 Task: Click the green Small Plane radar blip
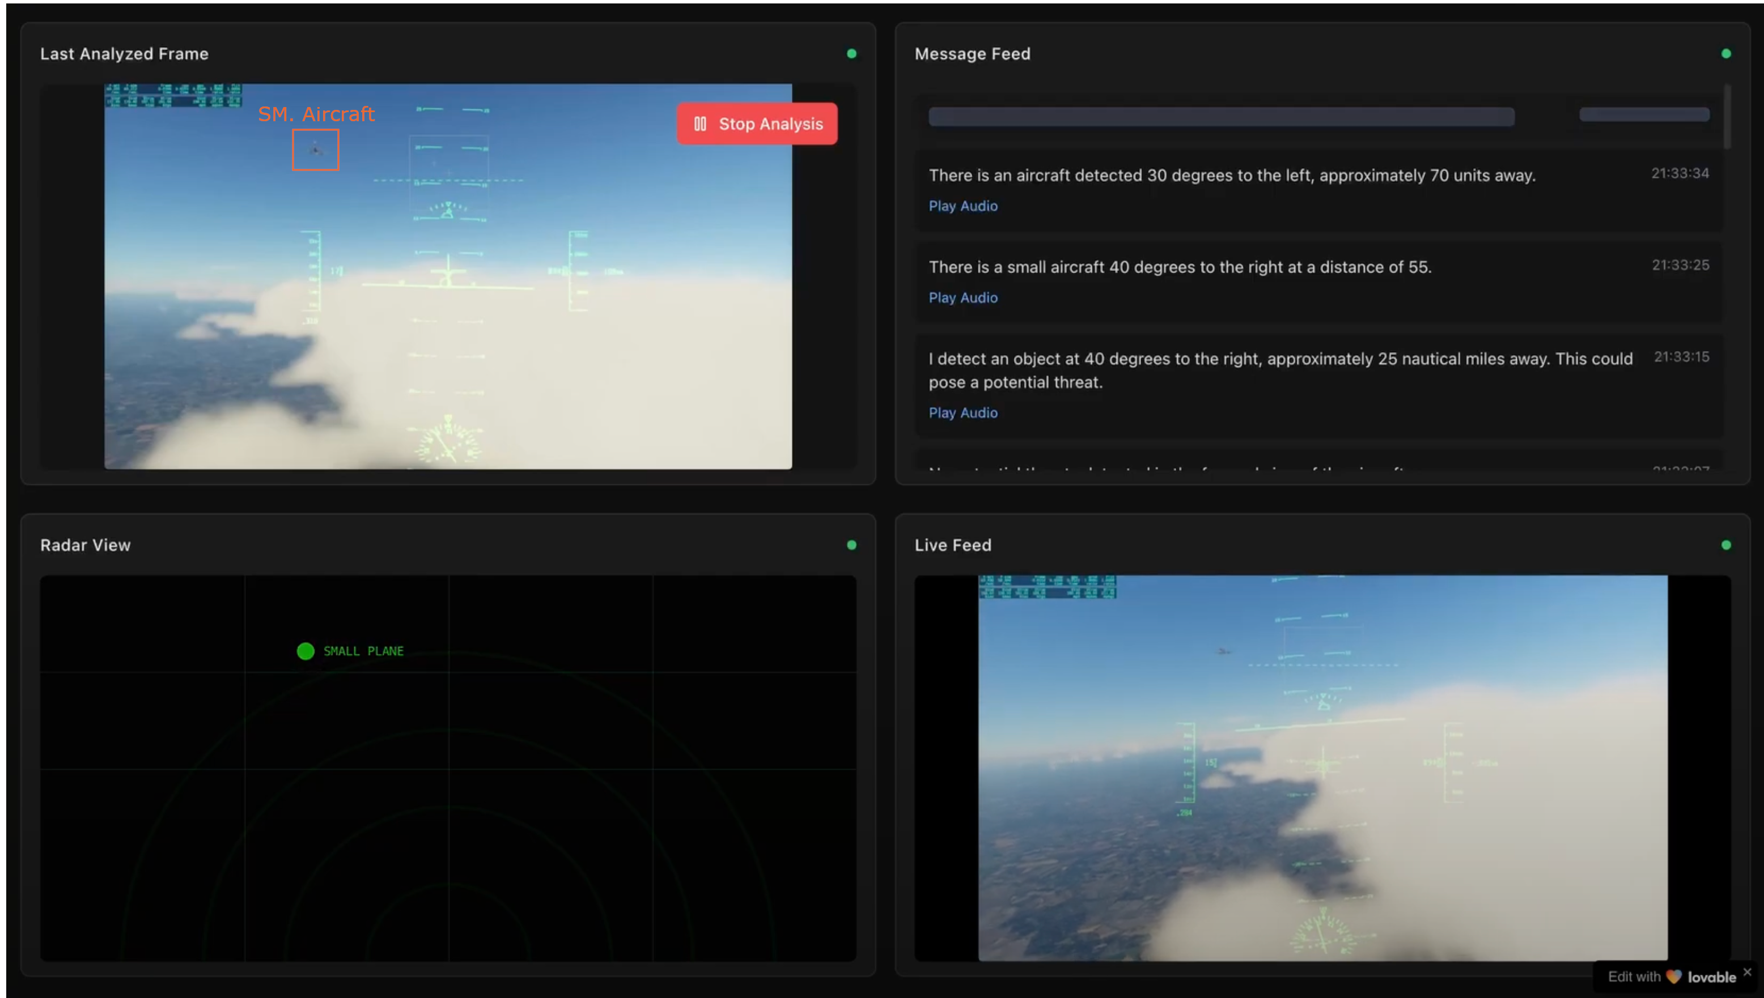305,651
